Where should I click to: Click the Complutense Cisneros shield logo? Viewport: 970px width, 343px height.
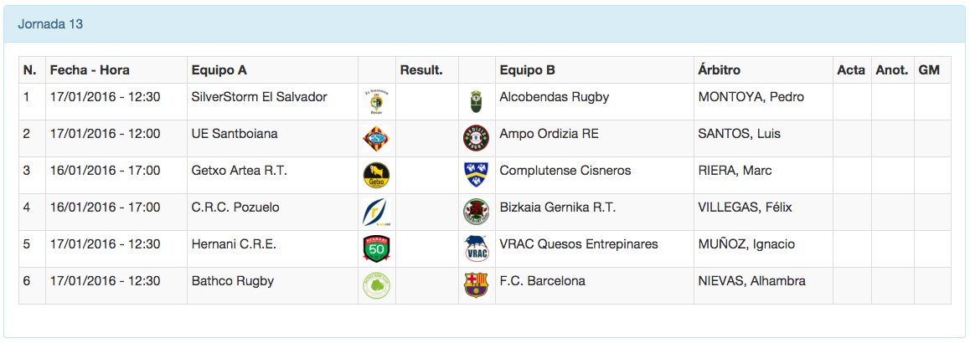coord(476,175)
